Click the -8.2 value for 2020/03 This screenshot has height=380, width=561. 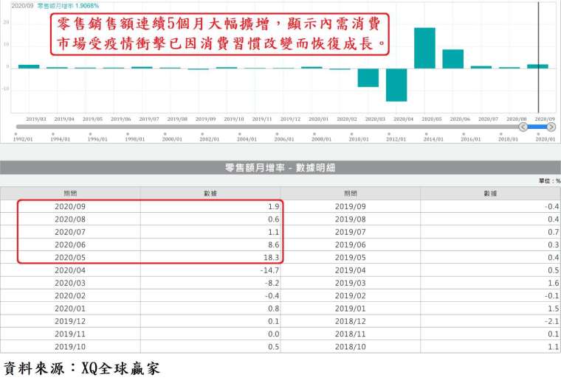tap(272, 283)
